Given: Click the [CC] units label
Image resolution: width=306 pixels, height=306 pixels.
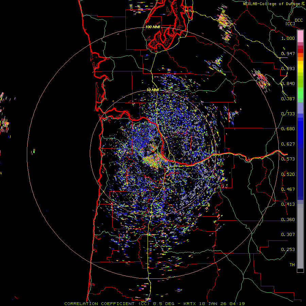Looking at the screenshot, I should pyautogui.click(x=290, y=23).
